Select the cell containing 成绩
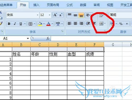Screen dimensions: 132x100 [95, 54]
